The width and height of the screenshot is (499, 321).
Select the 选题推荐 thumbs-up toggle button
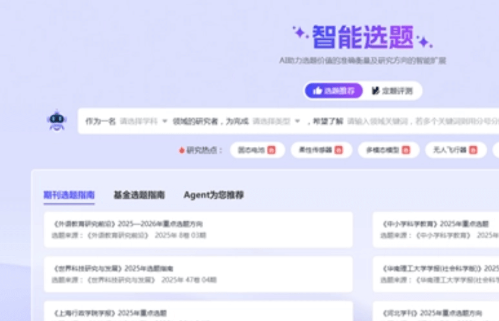(333, 91)
